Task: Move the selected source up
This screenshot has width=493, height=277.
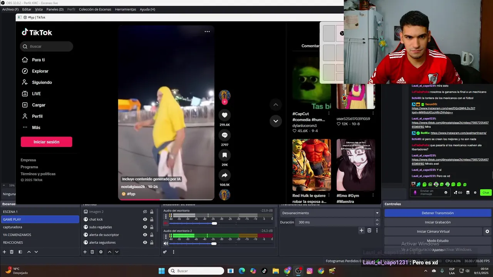Action: coord(109,252)
